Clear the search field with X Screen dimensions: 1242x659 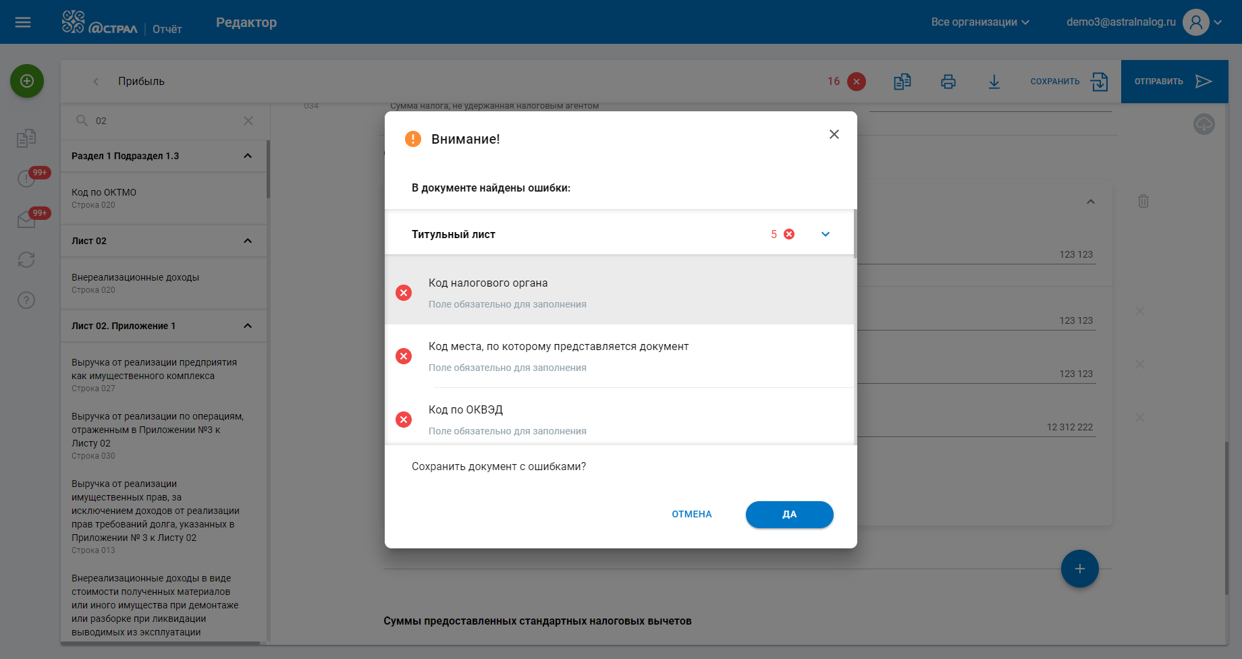pyautogui.click(x=248, y=121)
